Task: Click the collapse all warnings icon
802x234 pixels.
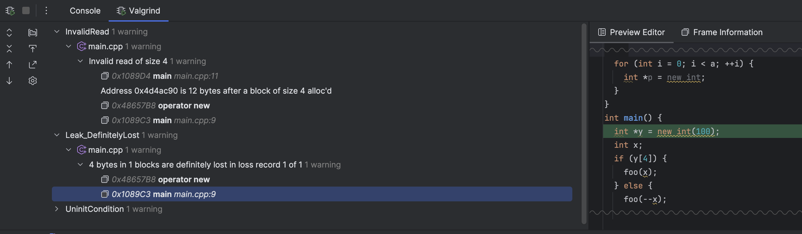Action: tap(9, 48)
